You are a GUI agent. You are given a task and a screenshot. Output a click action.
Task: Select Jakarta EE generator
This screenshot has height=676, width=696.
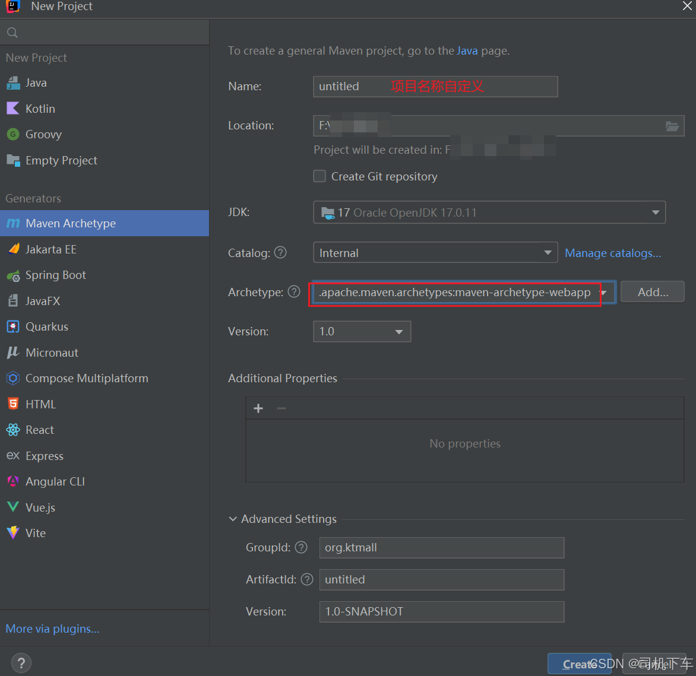(105, 249)
